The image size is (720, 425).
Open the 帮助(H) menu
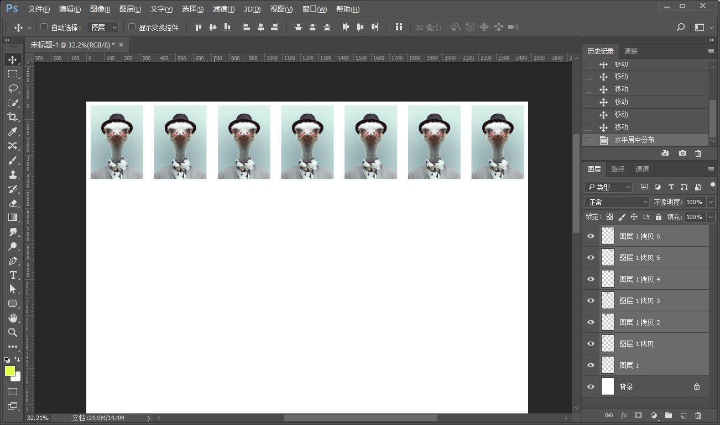click(x=348, y=9)
